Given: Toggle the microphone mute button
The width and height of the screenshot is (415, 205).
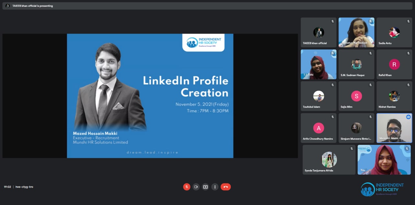Looking at the screenshot, I should point(187,187).
